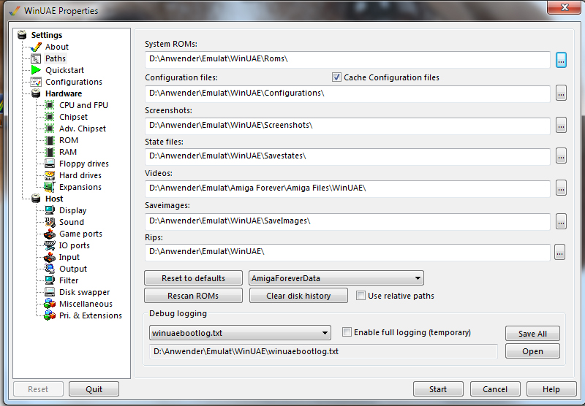Browse for the Screenshots folder path

[561, 126]
